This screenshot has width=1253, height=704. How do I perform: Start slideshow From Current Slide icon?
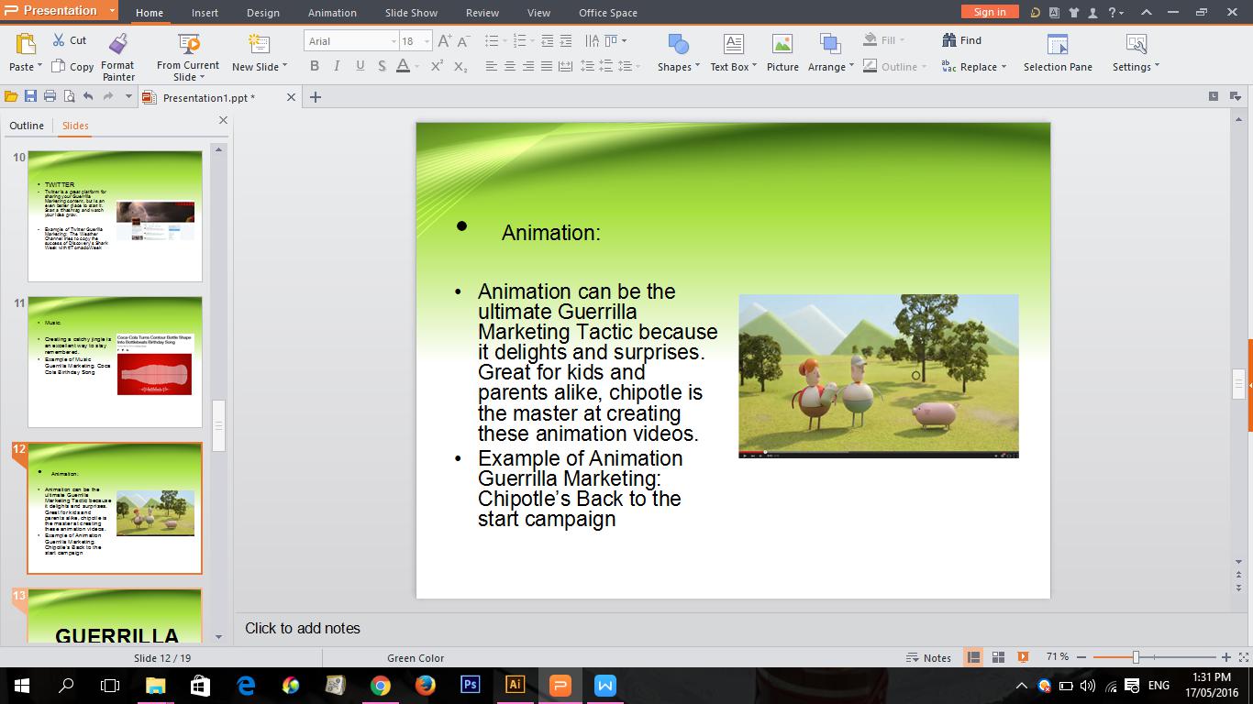(188, 44)
